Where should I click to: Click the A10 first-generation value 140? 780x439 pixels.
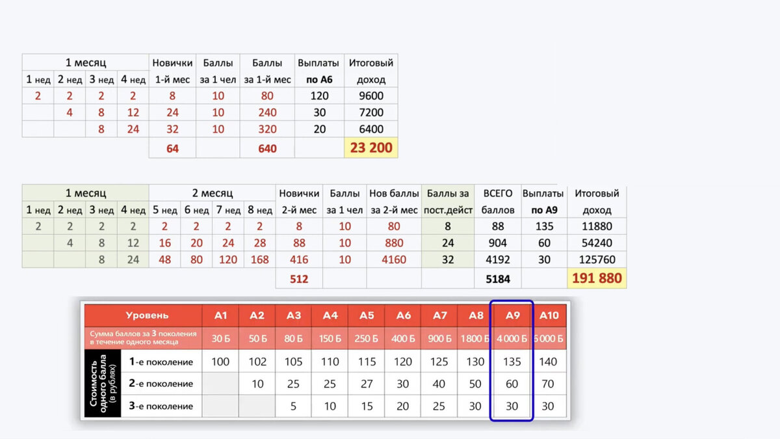click(548, 361)
